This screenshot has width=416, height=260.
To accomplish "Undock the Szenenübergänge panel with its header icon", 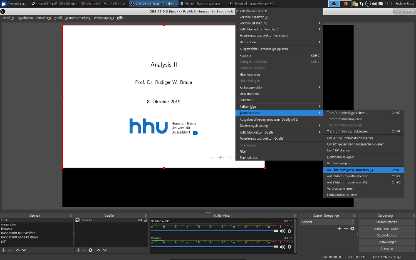I will [354, 215].
